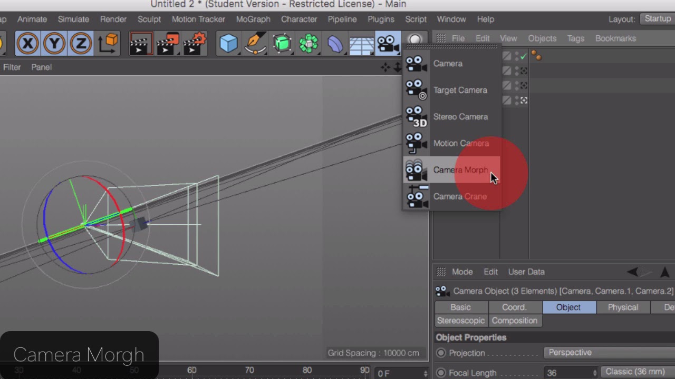675x379 pixels.
Task: Click the Camera Crane icon
Action: click(417, 196)
